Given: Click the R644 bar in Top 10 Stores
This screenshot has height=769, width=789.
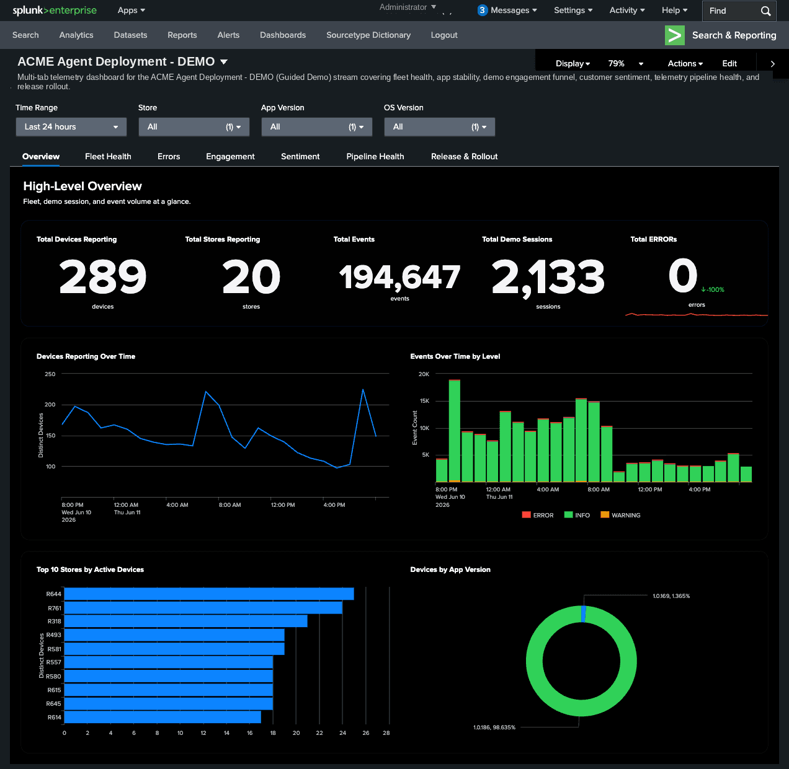Looking at the screenshot, I should pyautogui.click(x=209, y=594).
